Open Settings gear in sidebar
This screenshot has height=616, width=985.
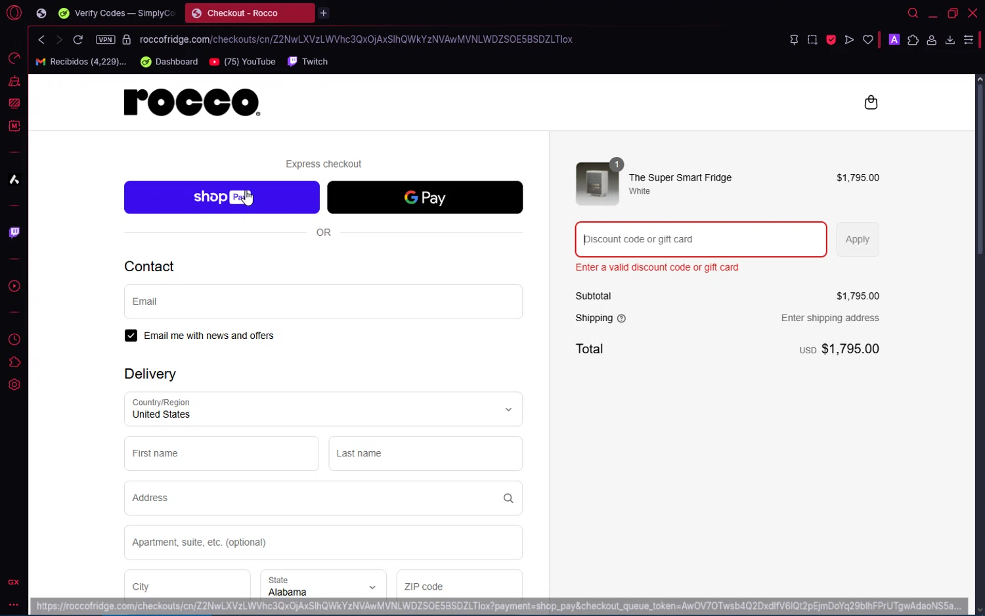pos(14,385)
